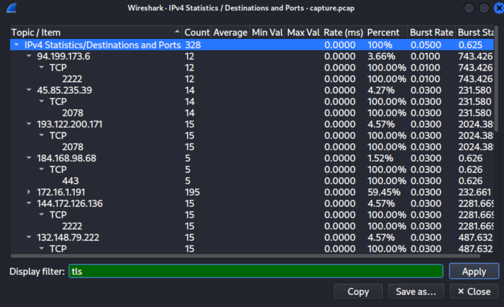Select the 132.148.79.222 row

[x=252, y=237]
